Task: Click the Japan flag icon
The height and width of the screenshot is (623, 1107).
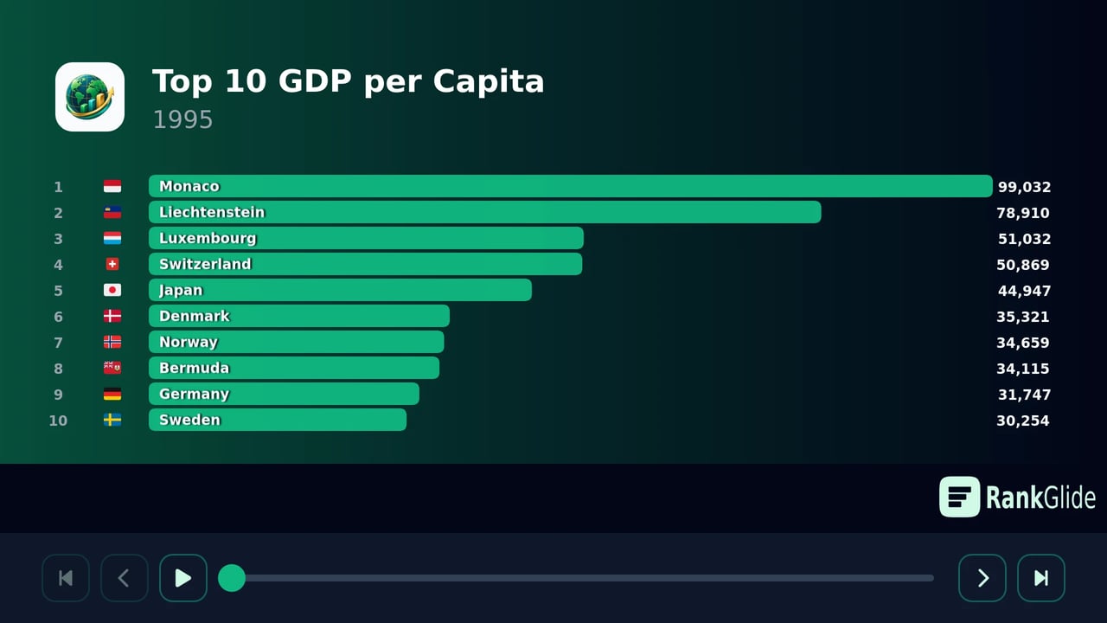Action: pos(112,290)
